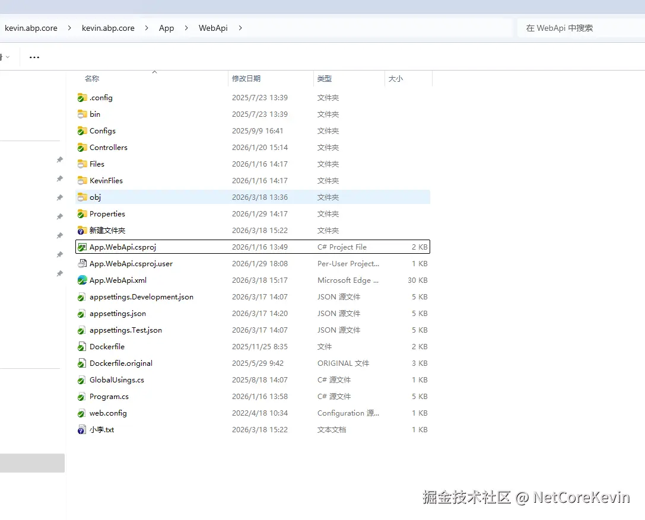Expand chevron after first kevin.abp.core breadcrumb
Image resolution: width=645 pixels, height=520 pixels.
[69, 28]
